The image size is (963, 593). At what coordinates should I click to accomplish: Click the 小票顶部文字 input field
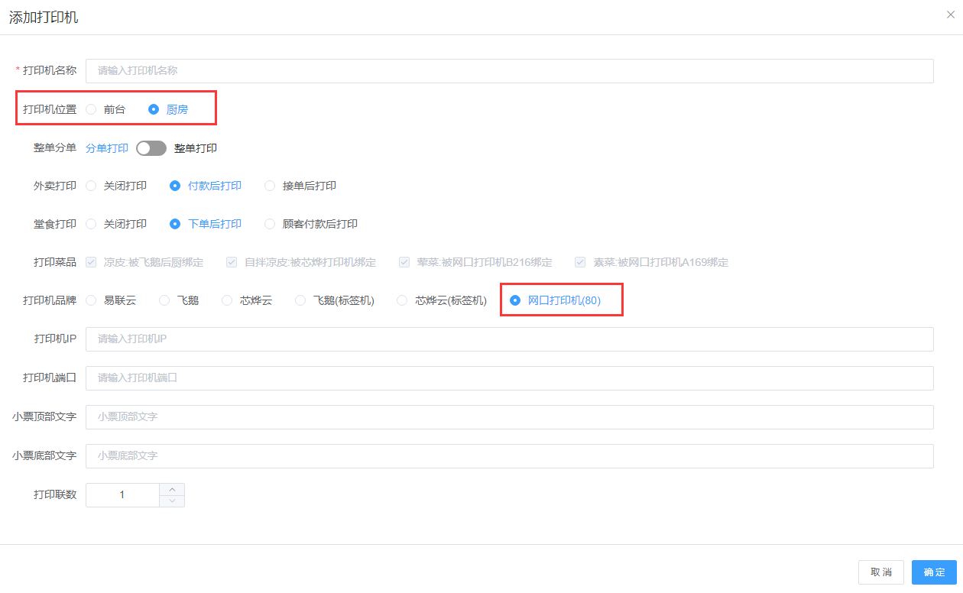(510, 417)
